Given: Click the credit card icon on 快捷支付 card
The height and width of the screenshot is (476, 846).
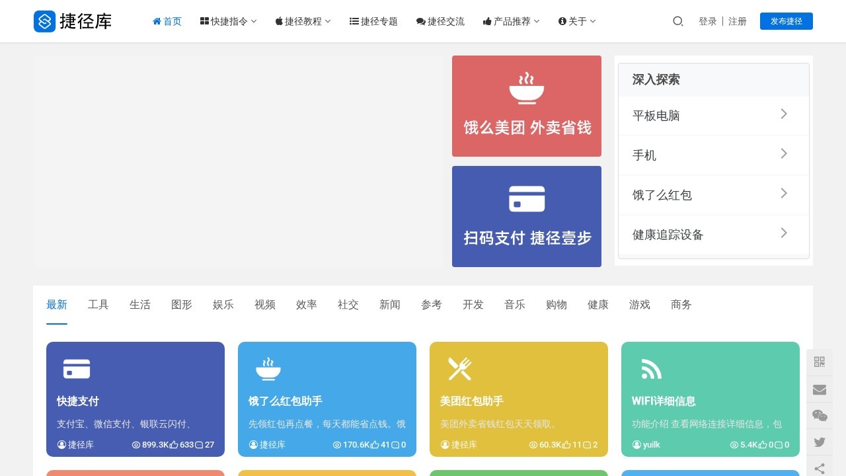Looking at the screenshot, I should (x=77, y=368).
